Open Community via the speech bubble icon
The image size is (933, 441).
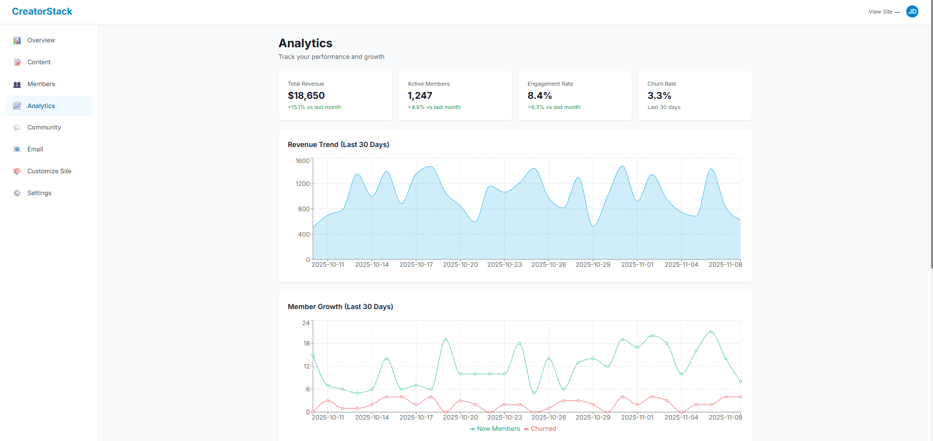point(17,127)
